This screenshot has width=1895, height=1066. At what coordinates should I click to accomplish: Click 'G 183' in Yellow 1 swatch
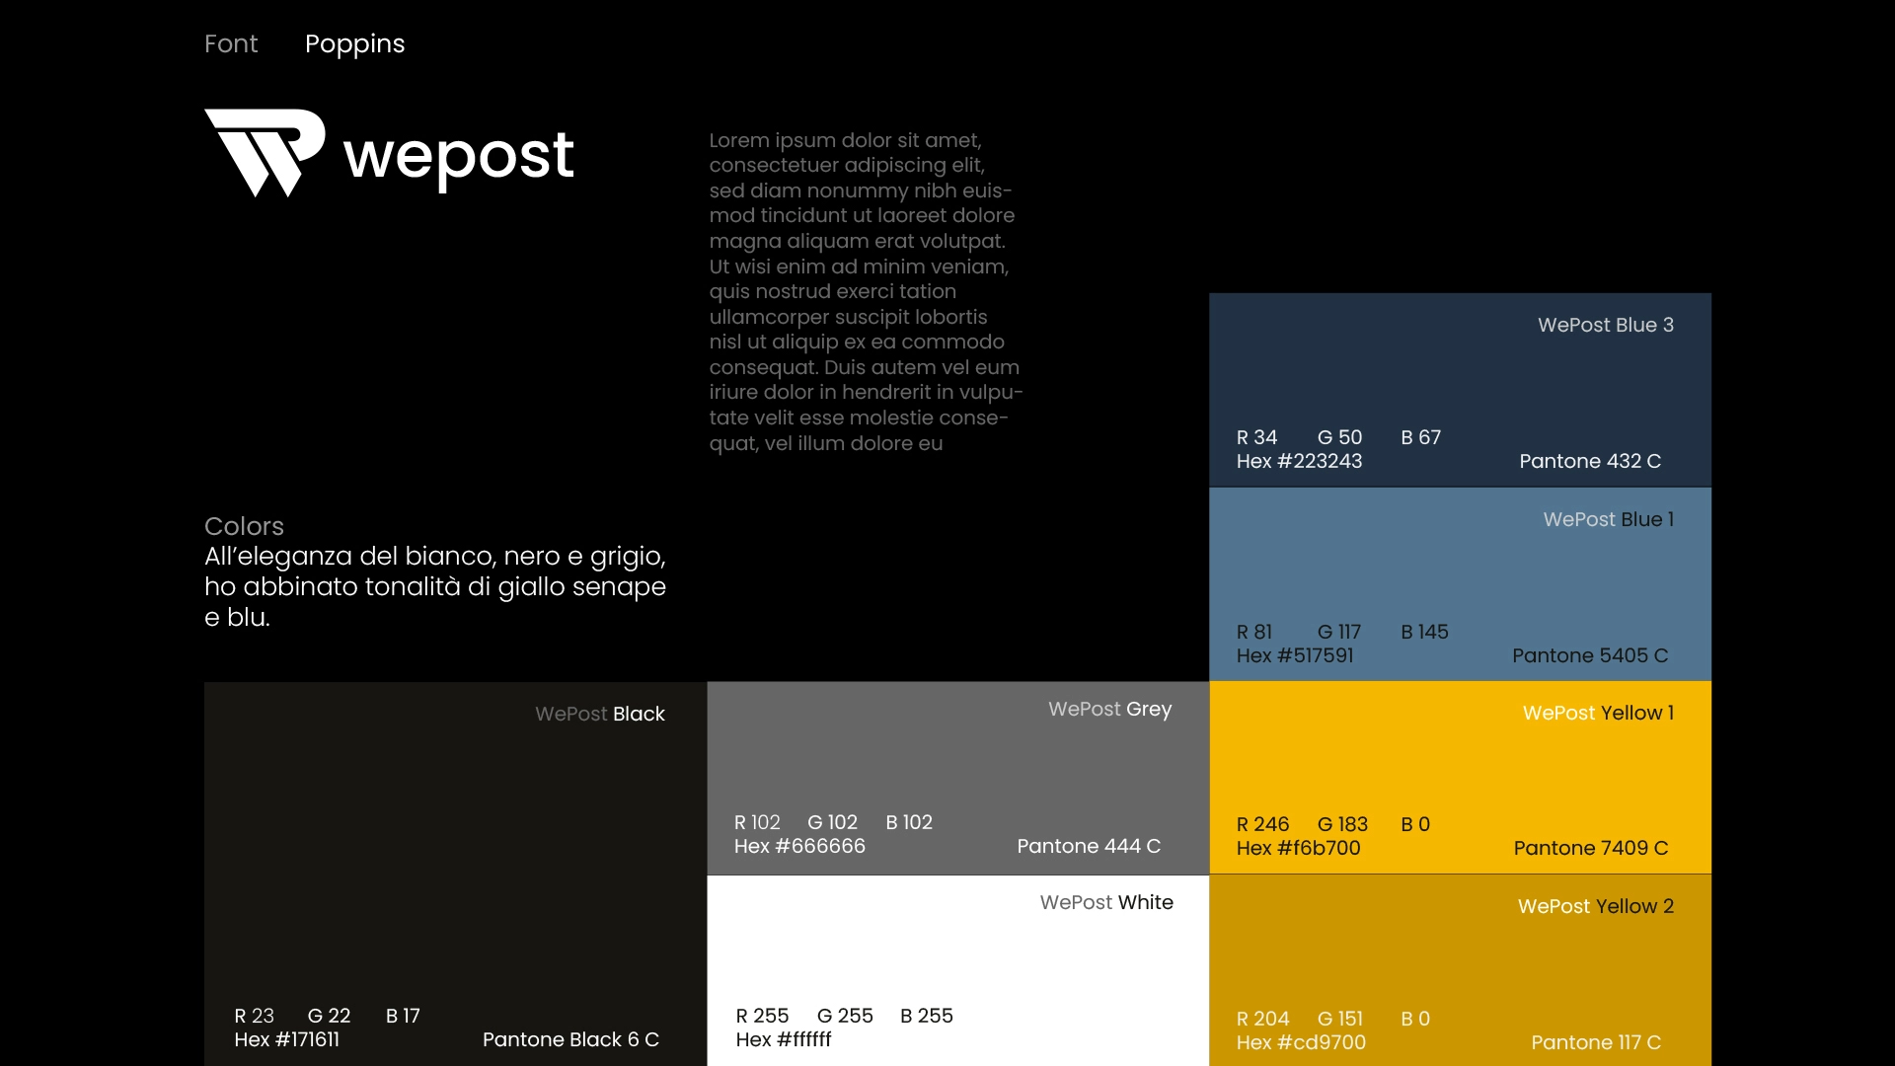(x=1342, y=824)
